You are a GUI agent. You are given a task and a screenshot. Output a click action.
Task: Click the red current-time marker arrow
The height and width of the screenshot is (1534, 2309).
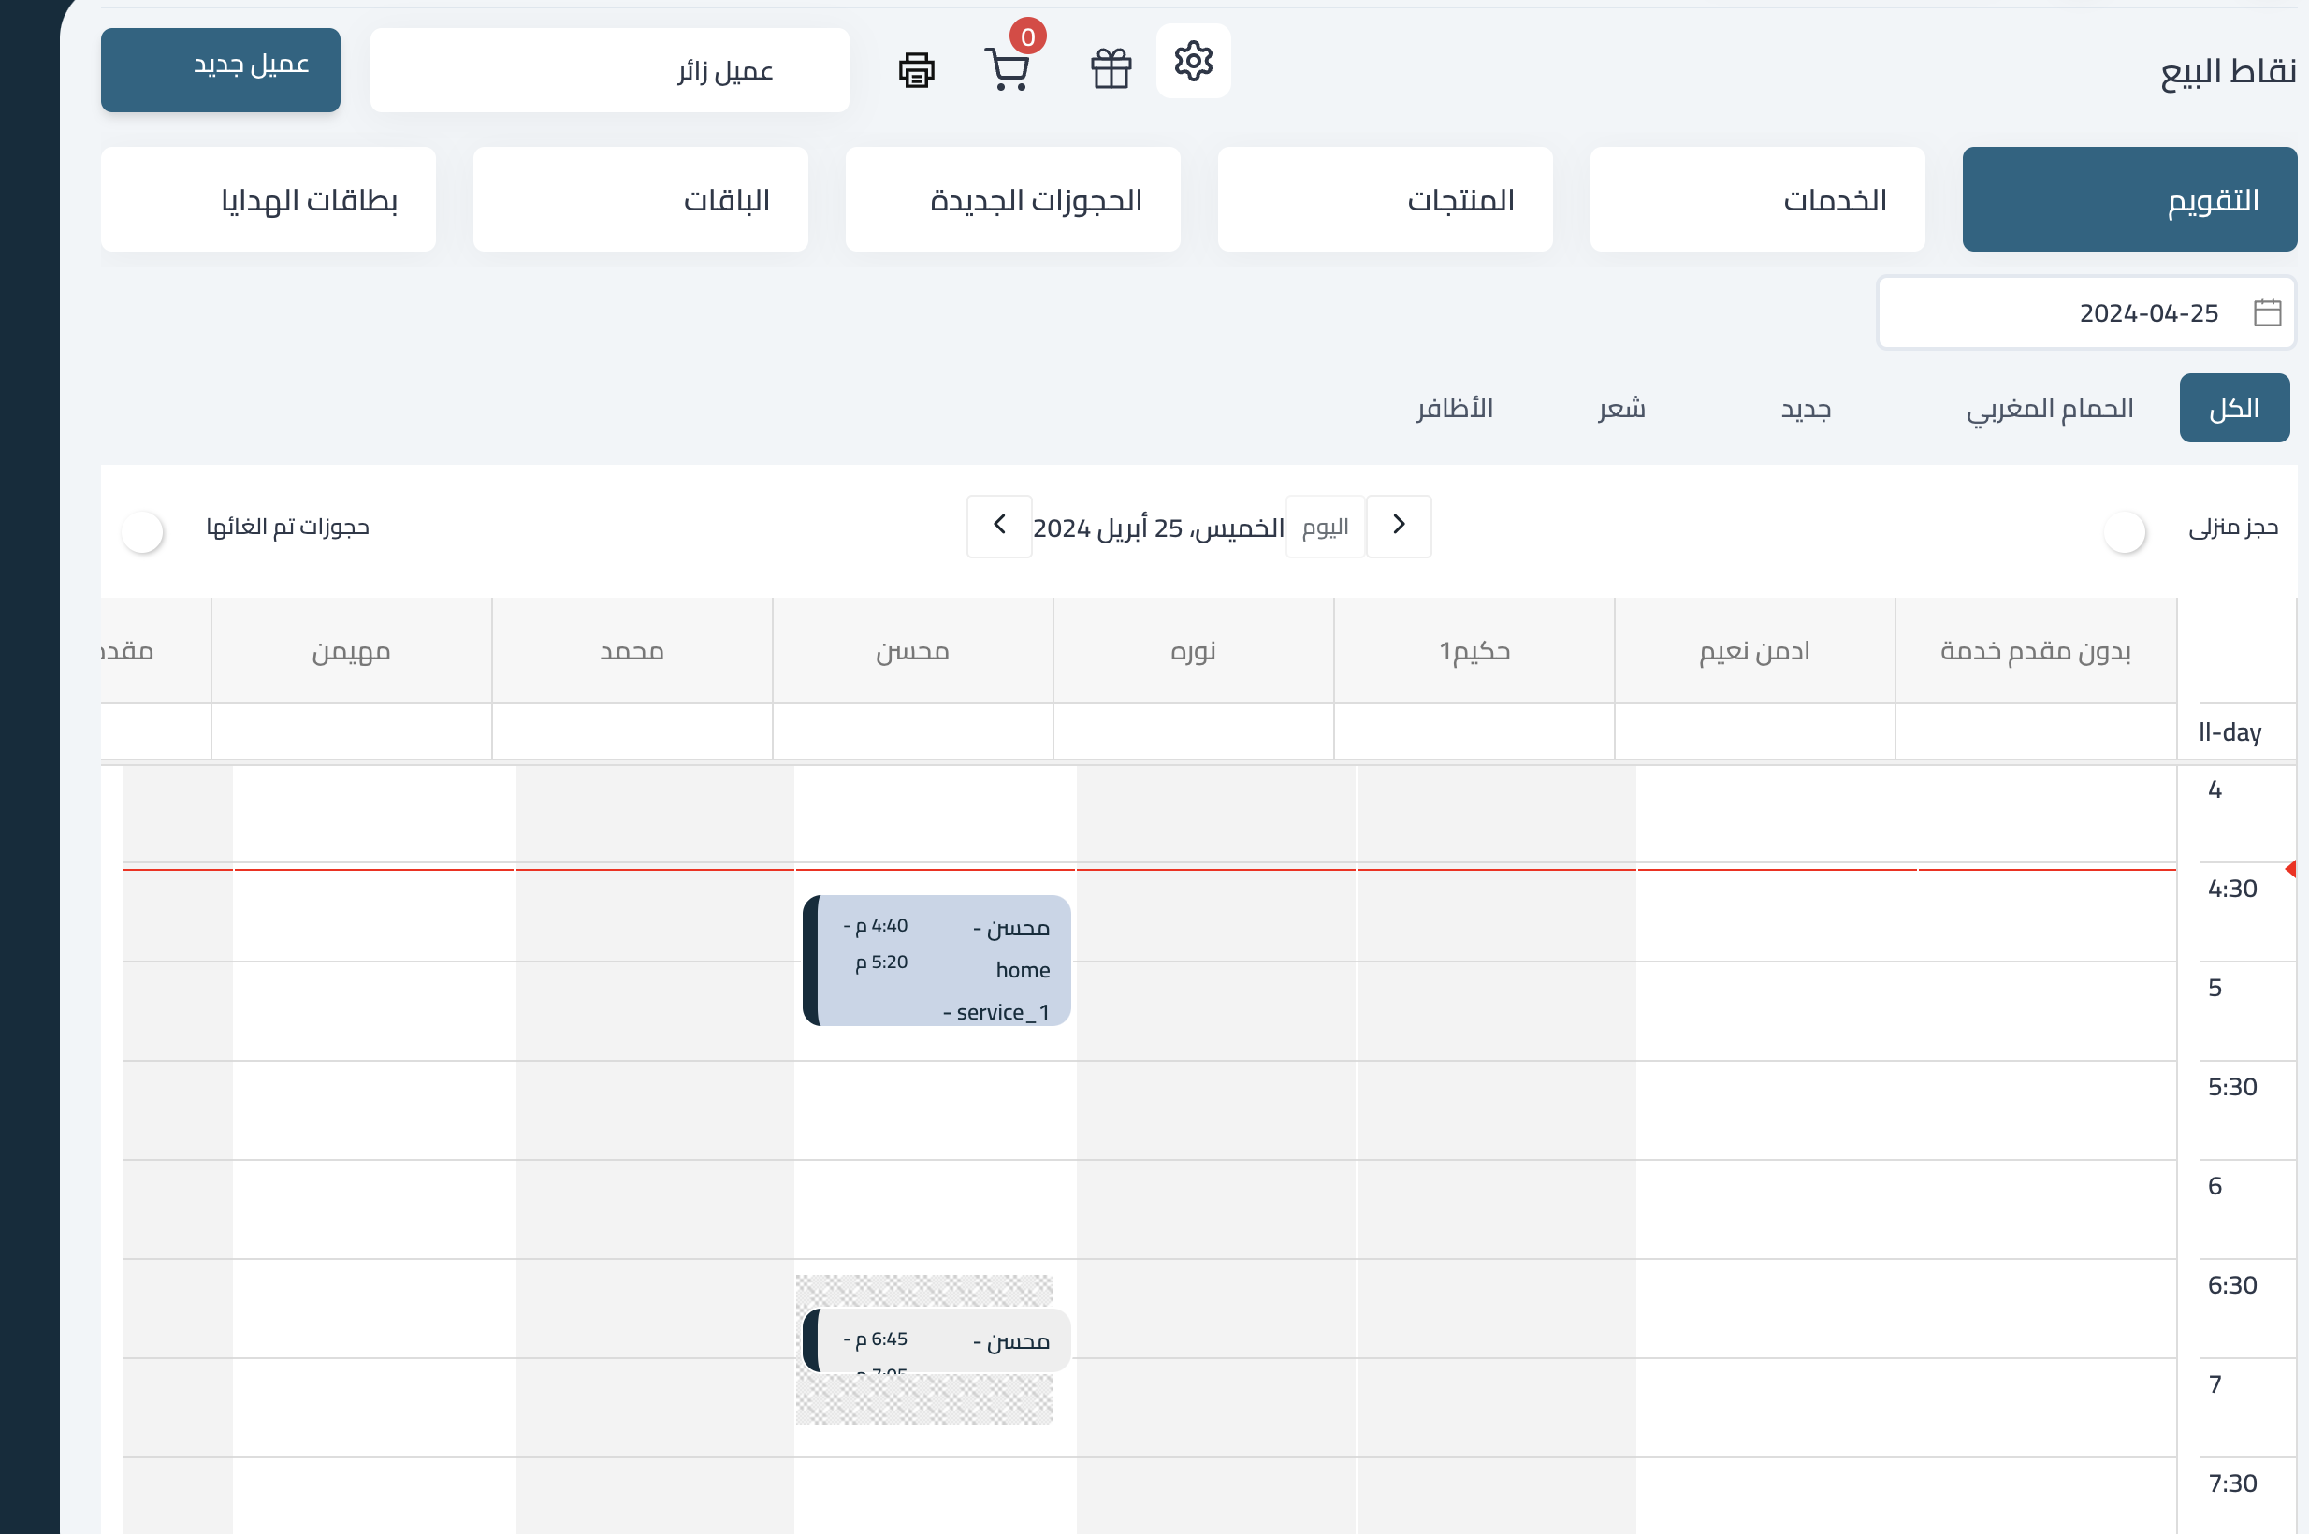point(2289,869)
